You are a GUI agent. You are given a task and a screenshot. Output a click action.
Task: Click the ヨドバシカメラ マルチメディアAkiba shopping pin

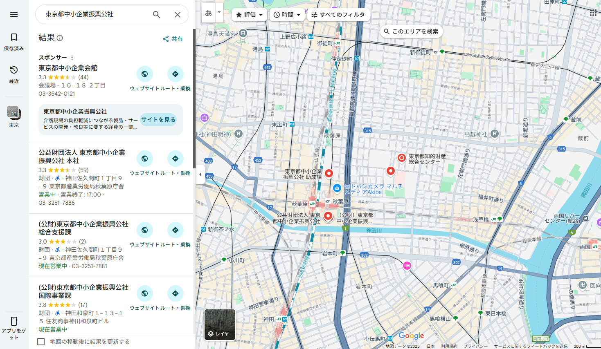pyautogui.click(x=337, y=188)
